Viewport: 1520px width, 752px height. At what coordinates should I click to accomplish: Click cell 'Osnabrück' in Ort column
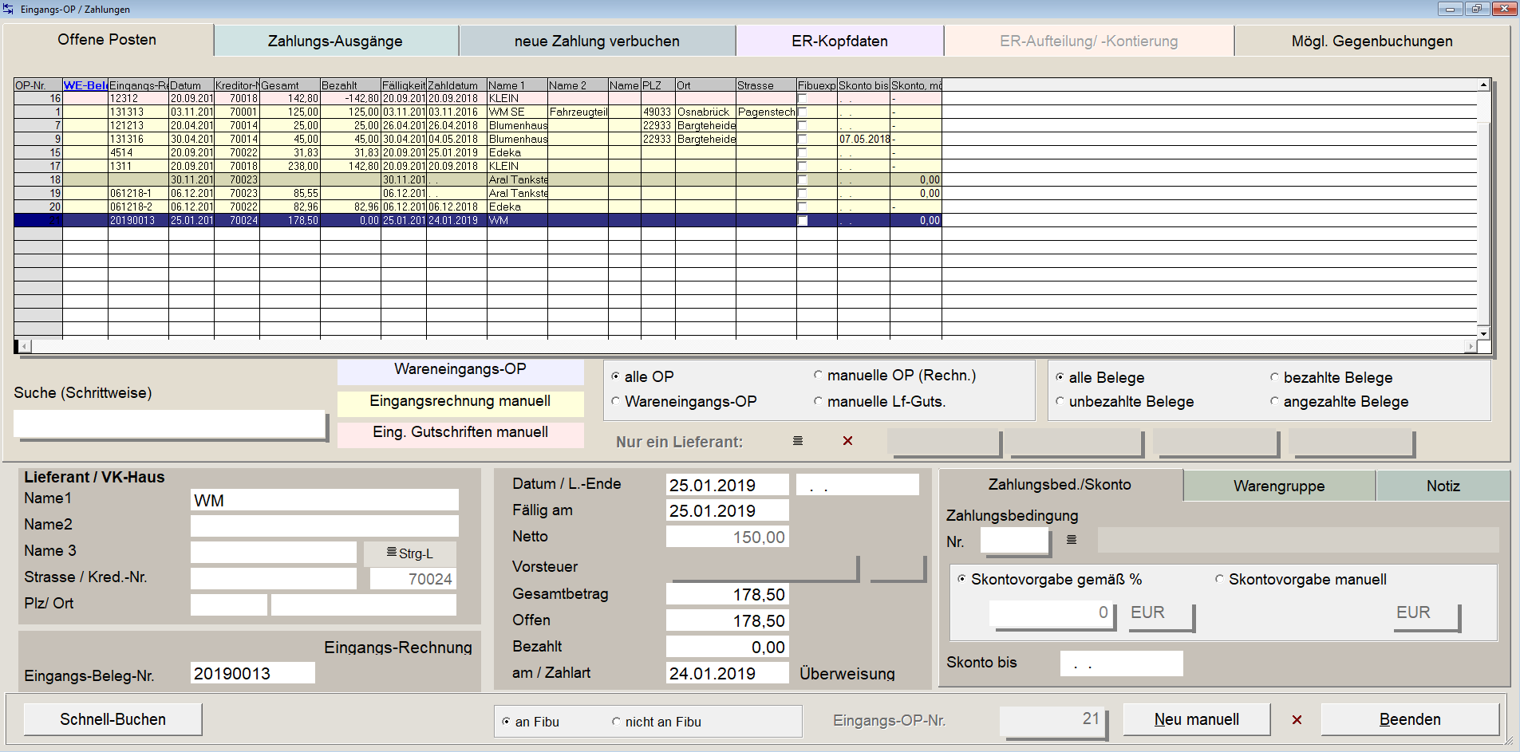click(x=705, y=112)
